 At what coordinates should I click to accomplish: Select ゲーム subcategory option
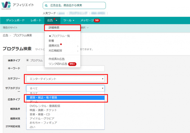(x=66, y=102)
